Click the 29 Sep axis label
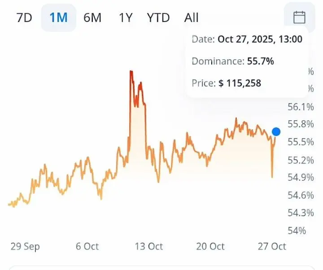 tap(25, 246)
